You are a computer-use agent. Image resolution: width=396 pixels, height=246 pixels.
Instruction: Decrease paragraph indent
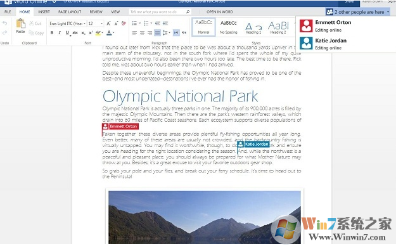[x=158, y=23]
